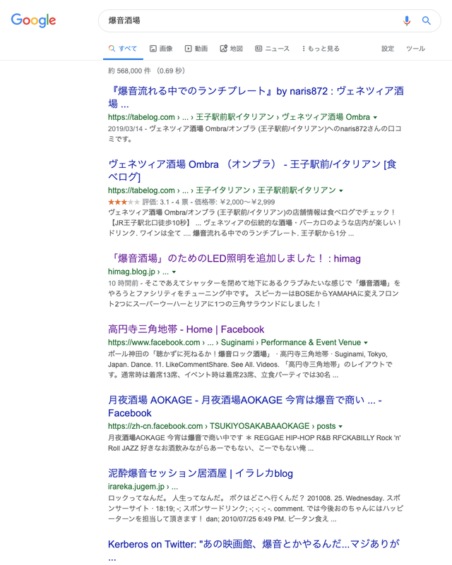Click the 約 568,000 件 result count
This screenshot has height=565, width=452.
tap(146, 71)
